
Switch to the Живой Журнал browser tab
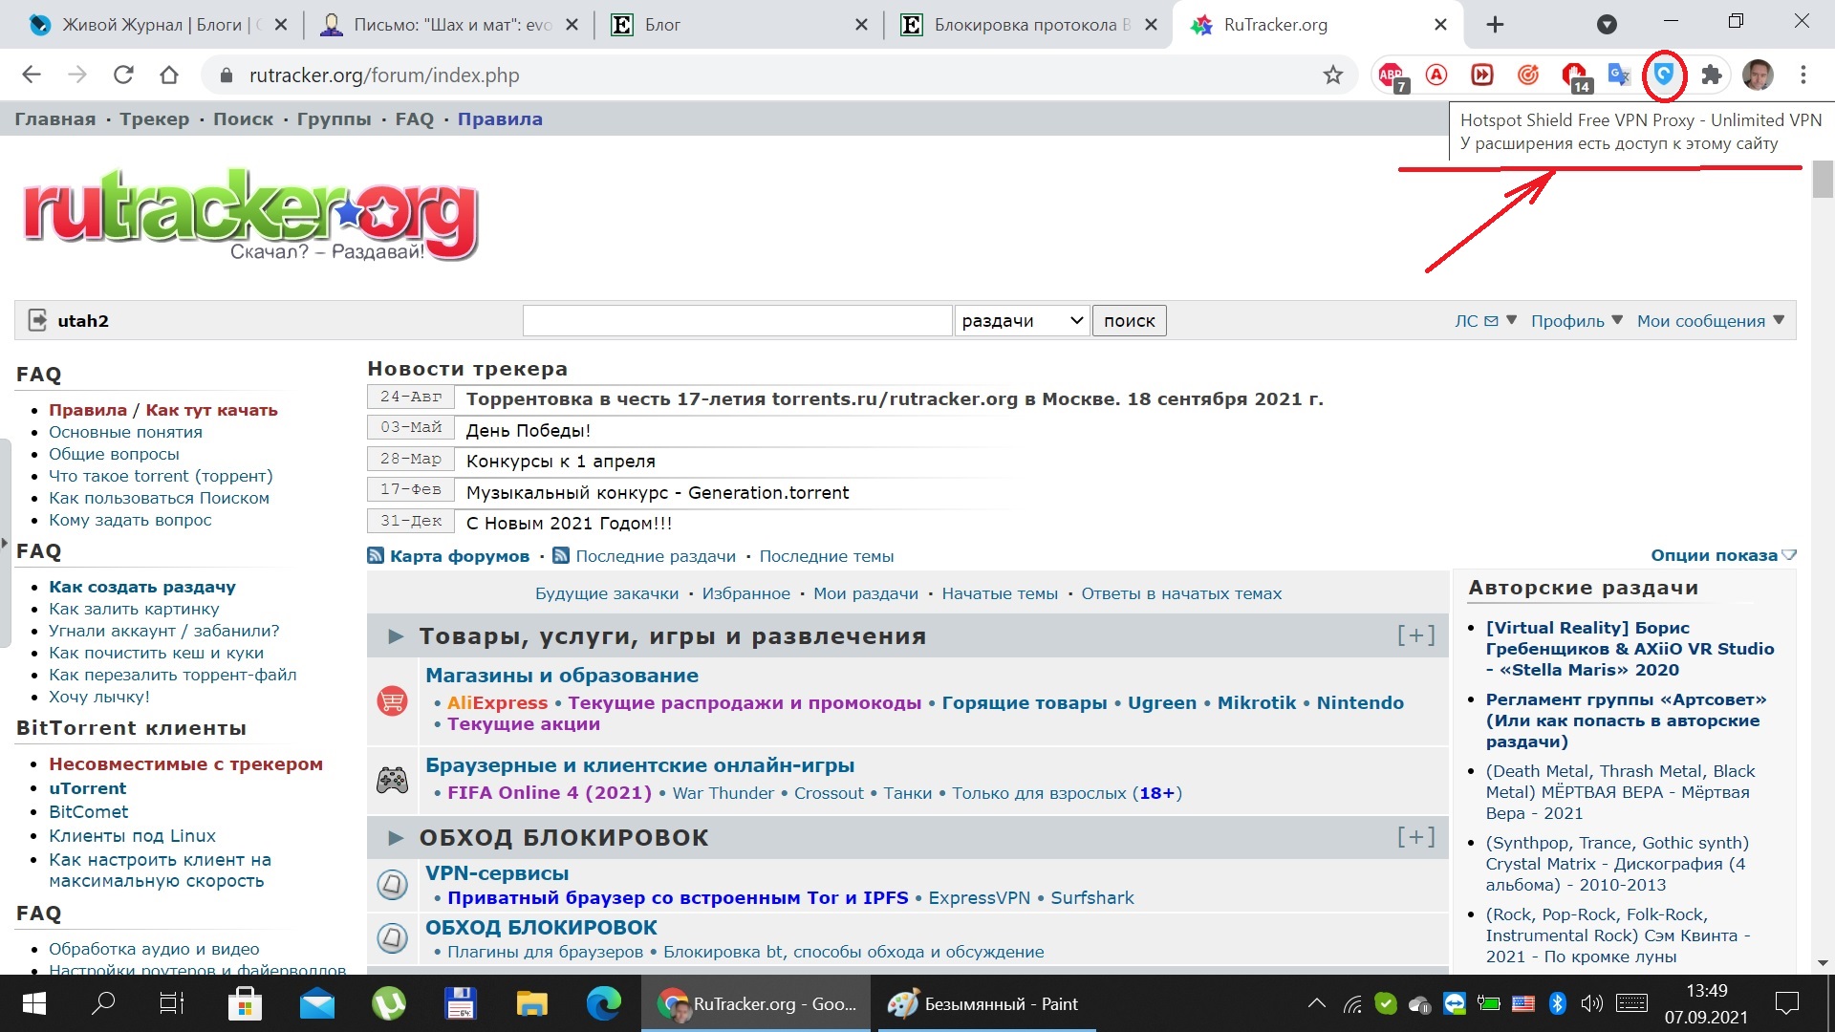[x=153, y=25]
